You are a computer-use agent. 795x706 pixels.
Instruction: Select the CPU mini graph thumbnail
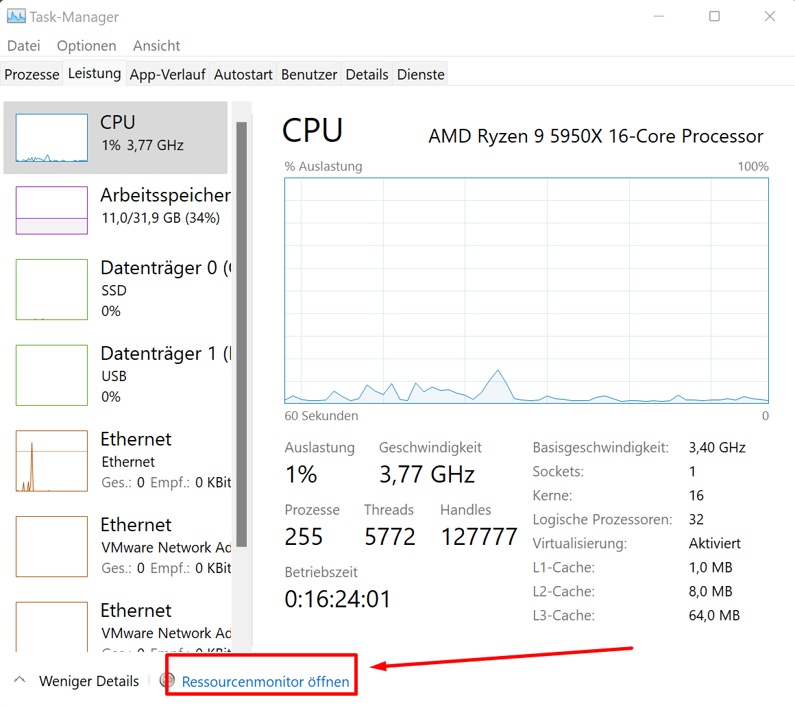pos(51,138)
